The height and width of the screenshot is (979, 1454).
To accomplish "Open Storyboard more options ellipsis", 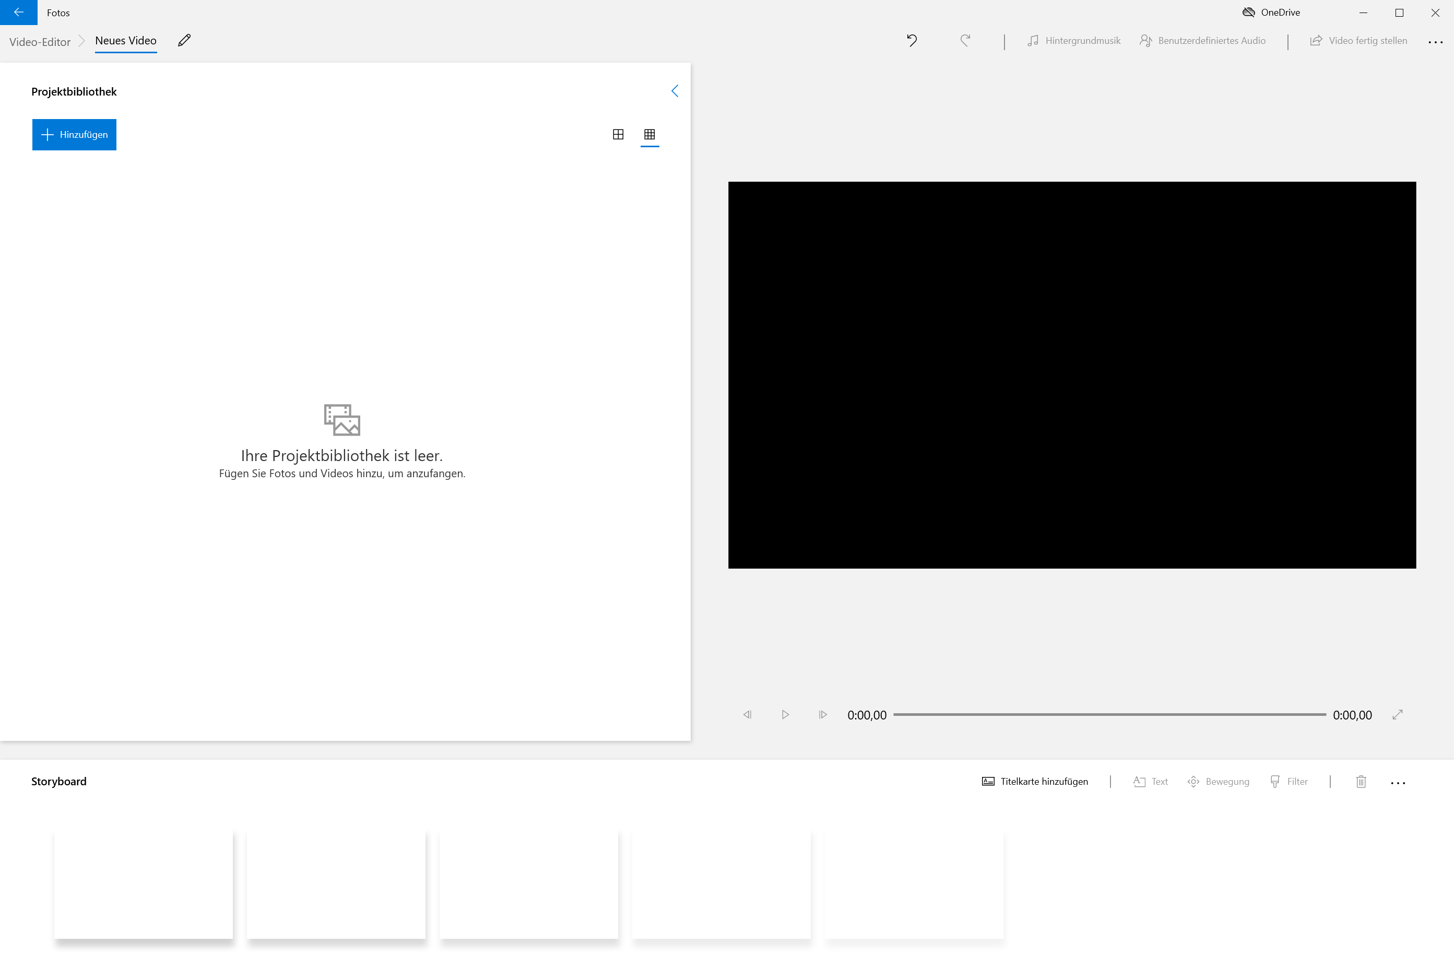I will pos(1398,782).
